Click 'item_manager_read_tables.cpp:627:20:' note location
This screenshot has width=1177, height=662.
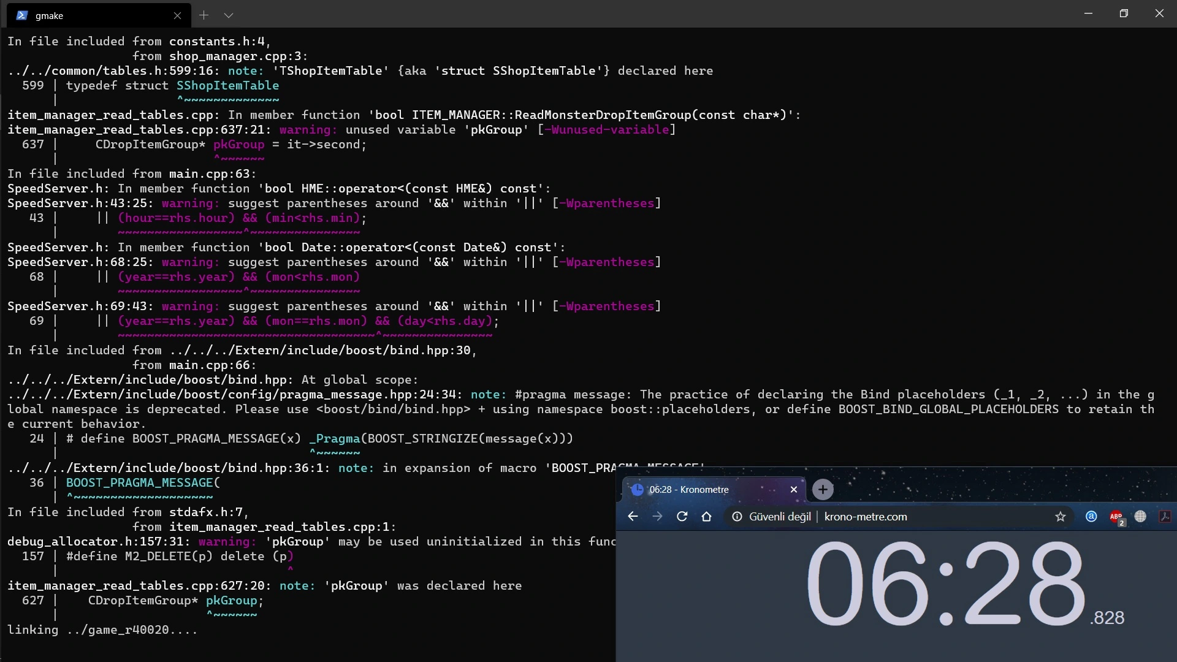(139, 586)
